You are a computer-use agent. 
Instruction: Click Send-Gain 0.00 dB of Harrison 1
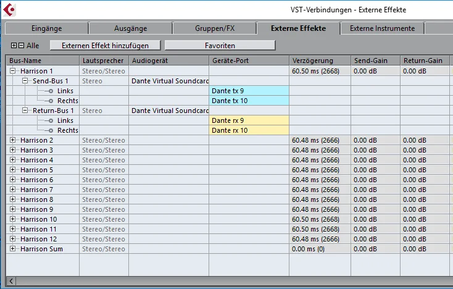click(376, 71)
